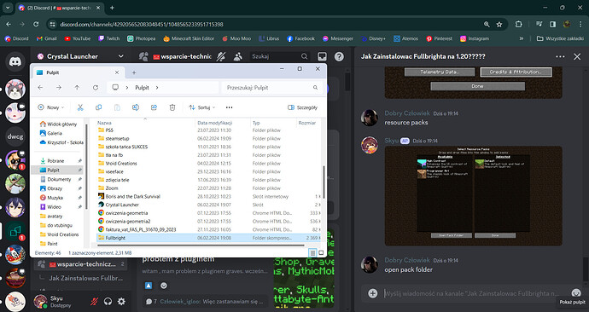
Task: Open Discord user settings gear
Action: pos(121,301)
